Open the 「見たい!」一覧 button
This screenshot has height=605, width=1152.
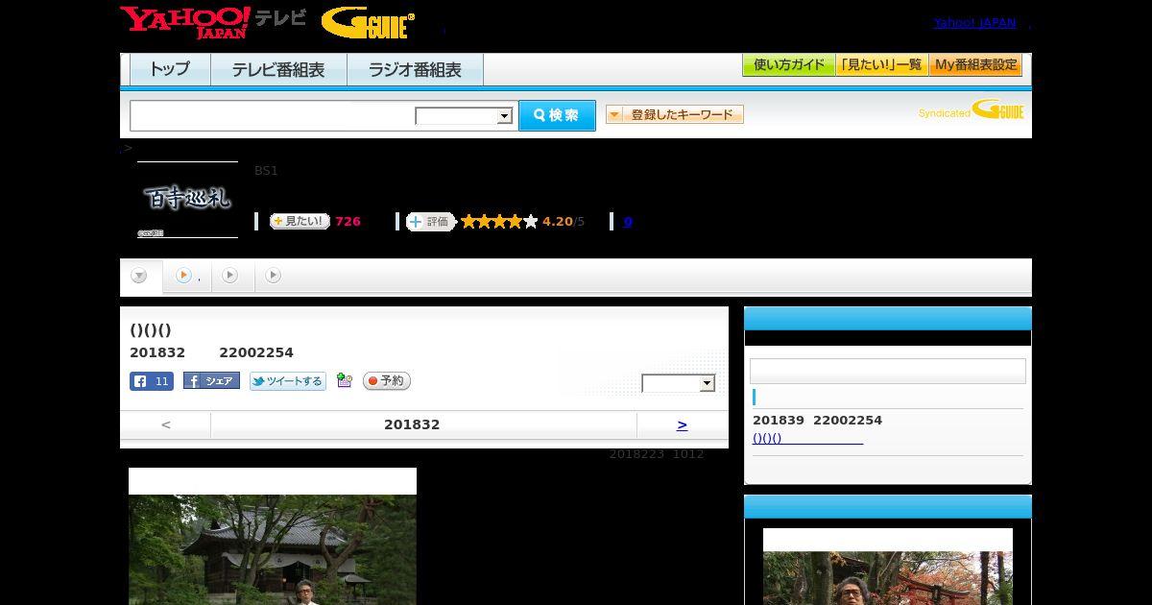point(881,65)
